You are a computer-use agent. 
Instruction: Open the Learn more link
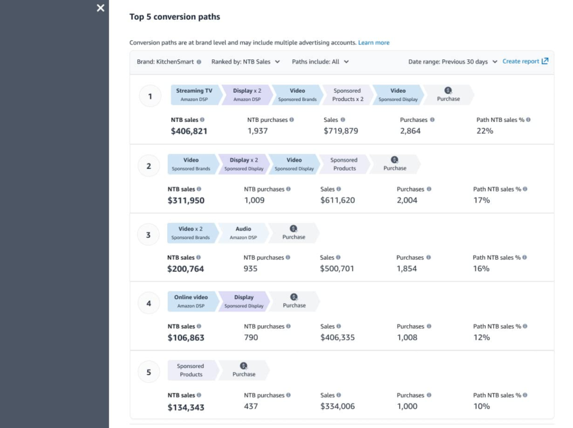374,43
